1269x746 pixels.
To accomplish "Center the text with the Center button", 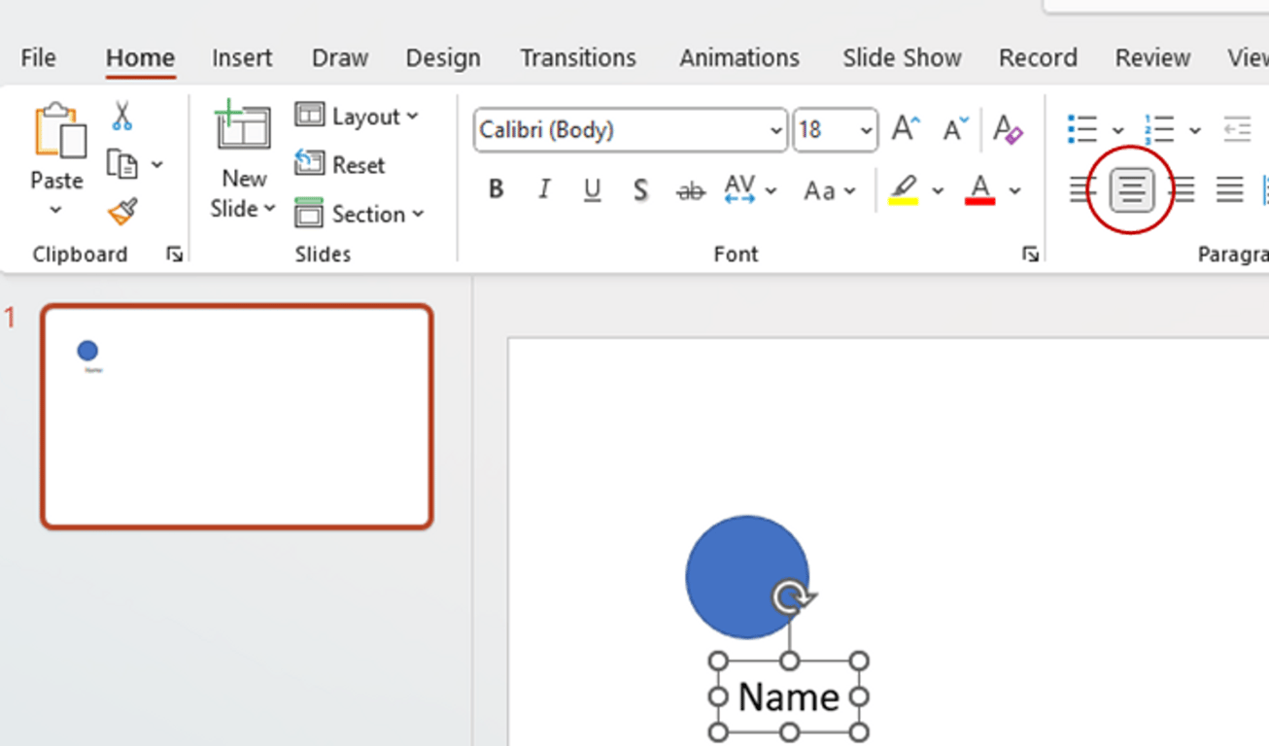I will (x=1131, y=189).
